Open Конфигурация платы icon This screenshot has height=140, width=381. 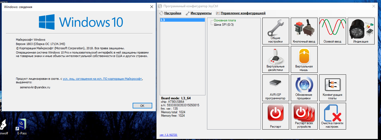(332, 88)
